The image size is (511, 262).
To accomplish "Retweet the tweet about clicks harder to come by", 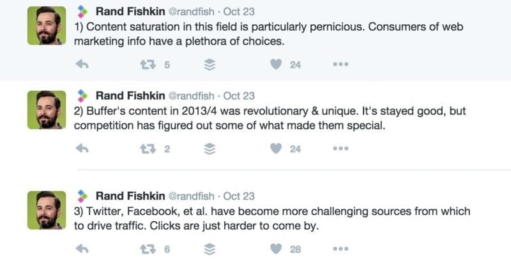I will [148, 249].
